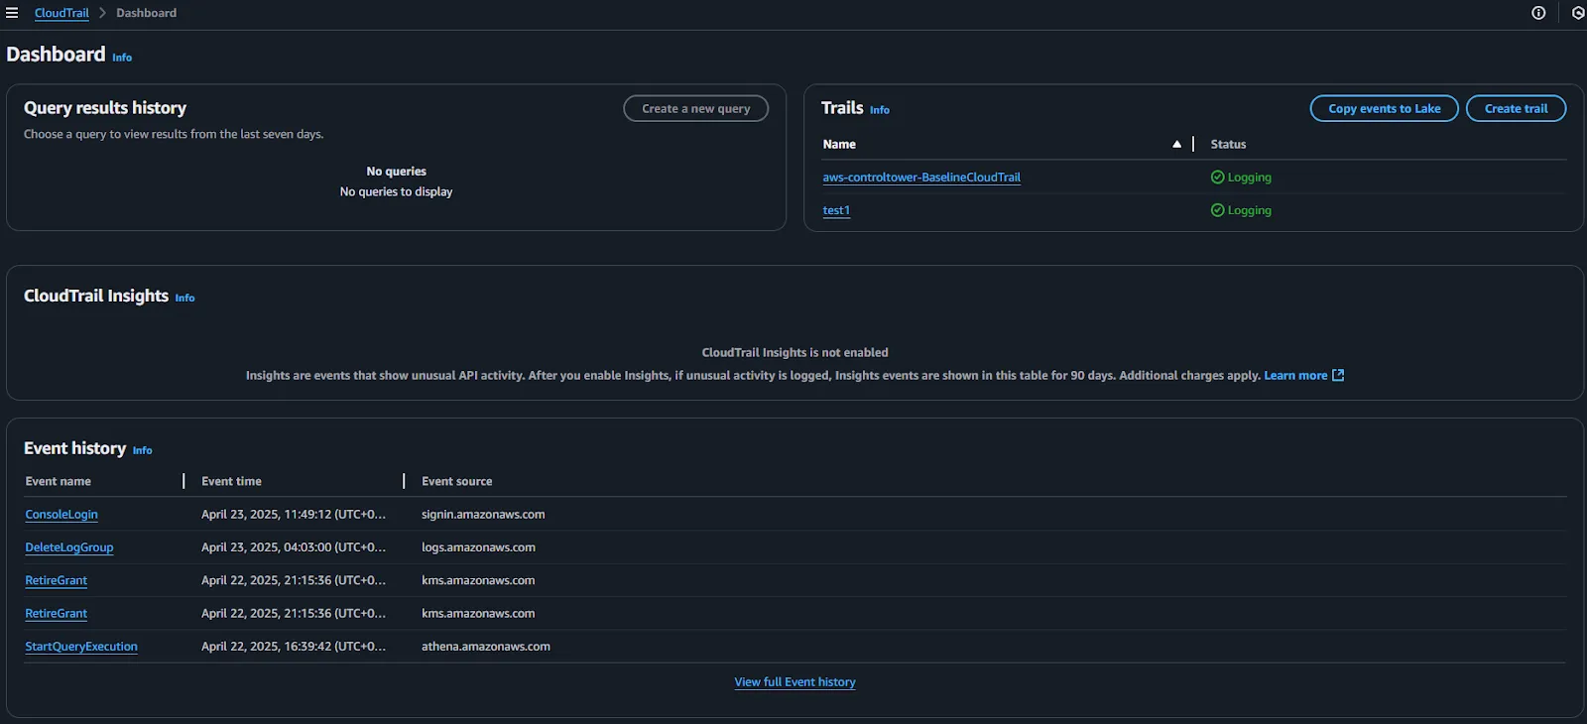Open the hamburger navigation menu
The height and width of the screenshot is (724, 1587).
click(12, 13)
